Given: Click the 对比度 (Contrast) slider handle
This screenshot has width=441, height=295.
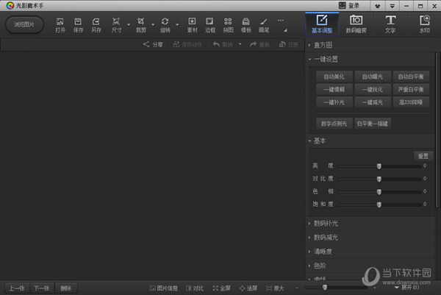Looking at the screenshot, I should 379,179.
